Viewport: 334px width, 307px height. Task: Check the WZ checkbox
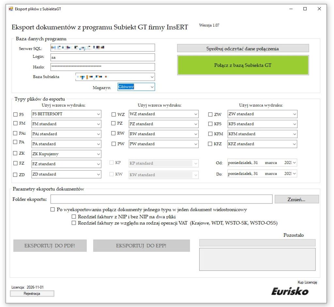tap(114, 115)
